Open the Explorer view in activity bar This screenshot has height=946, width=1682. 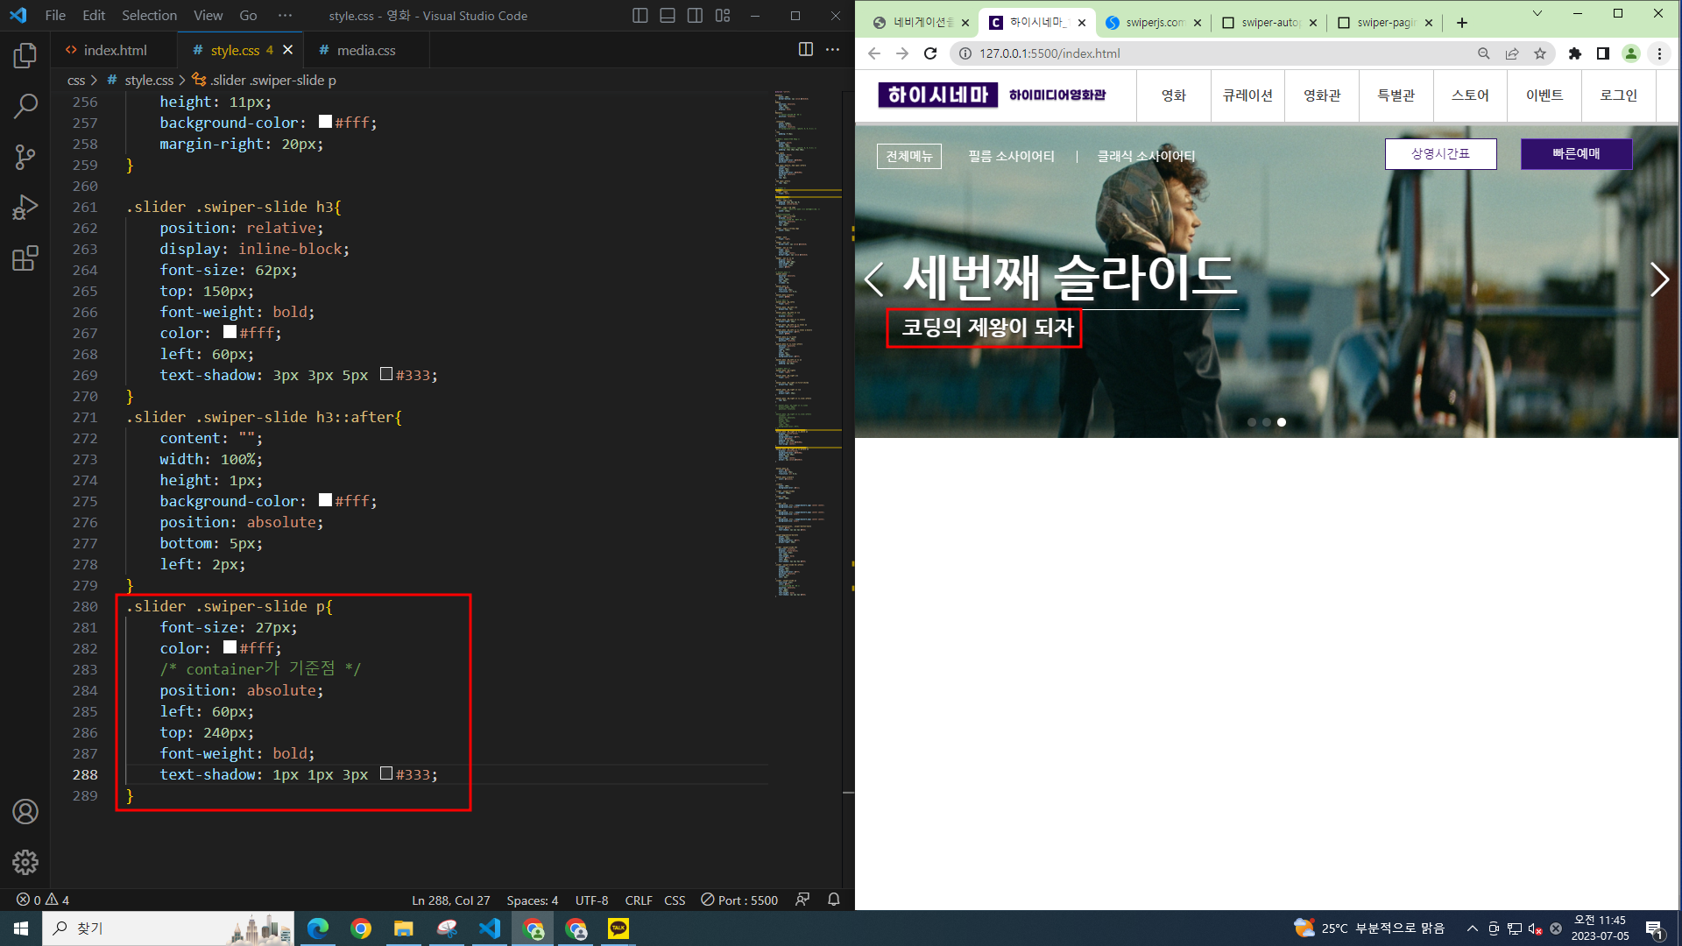[25, 56]
